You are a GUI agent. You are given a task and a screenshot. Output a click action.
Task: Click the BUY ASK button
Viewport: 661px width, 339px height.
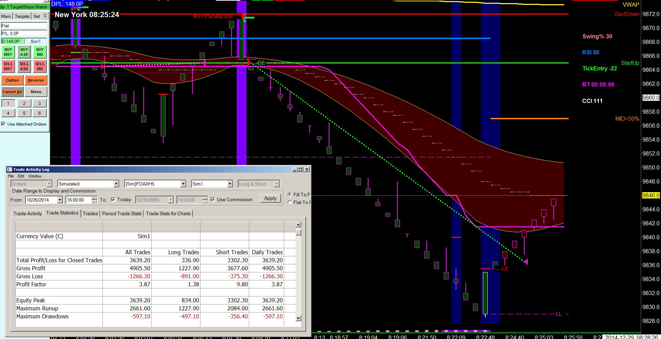point(24,52)
